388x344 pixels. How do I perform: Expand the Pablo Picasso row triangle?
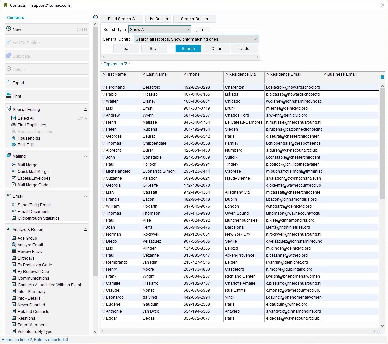pos(104,94)
